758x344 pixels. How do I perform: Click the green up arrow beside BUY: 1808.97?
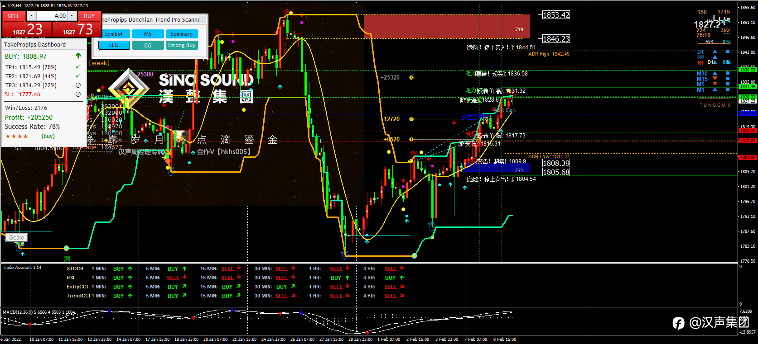click(x=78, y=56)
